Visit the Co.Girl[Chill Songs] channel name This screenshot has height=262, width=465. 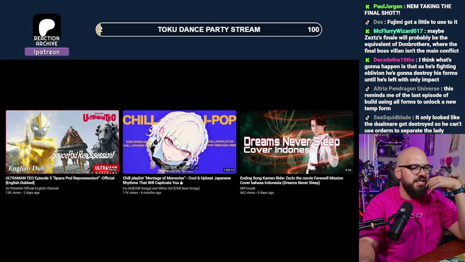[x=161, y=188]
